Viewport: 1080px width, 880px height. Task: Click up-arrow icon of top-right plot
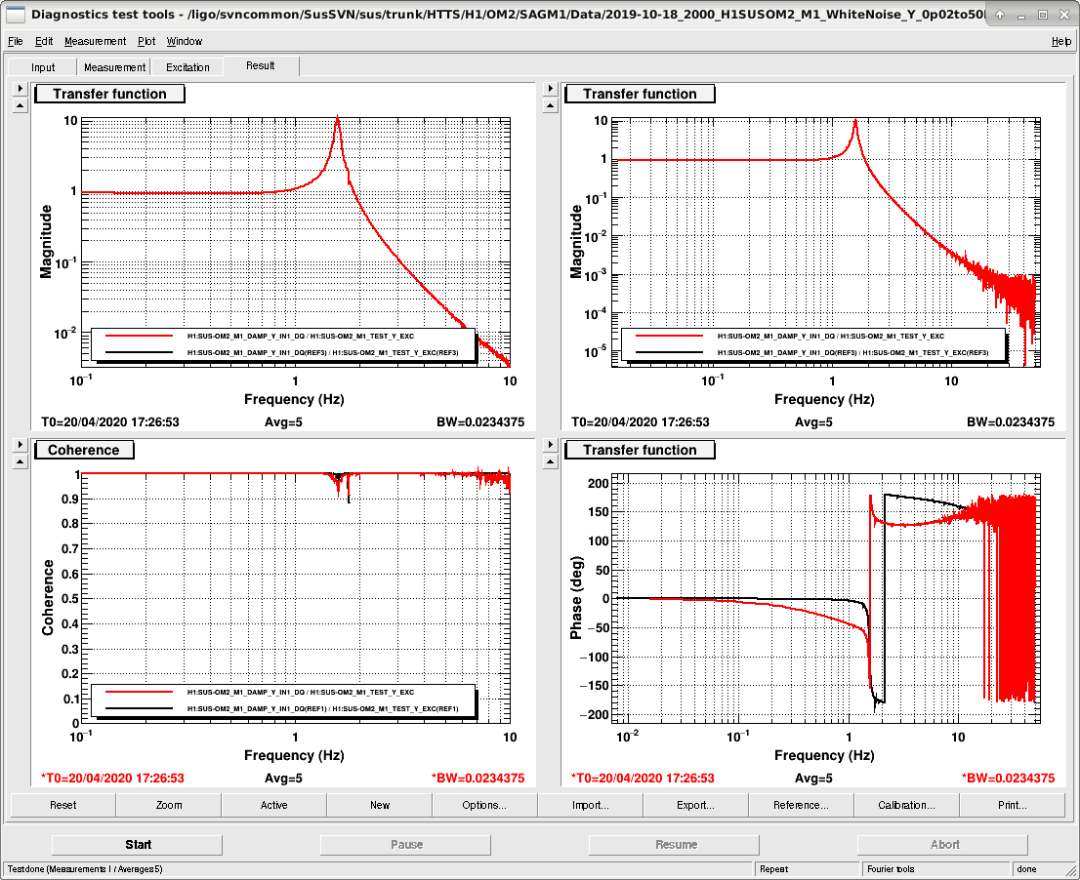[x=550, y=106]
